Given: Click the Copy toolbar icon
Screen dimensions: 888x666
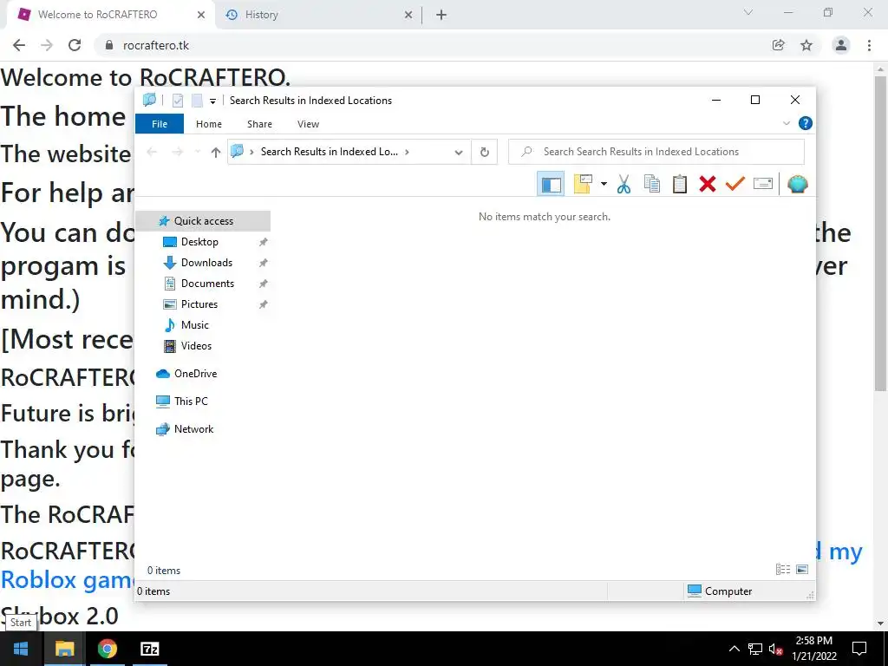Looking at the screenshot, I should pos(652,184).
